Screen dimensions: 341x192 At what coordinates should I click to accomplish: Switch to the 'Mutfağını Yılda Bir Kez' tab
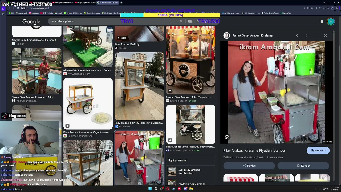pos(63,3)
